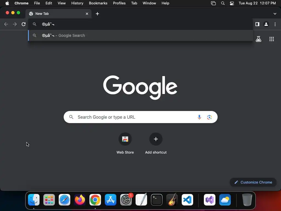Select the New Tab tab
The height and width of the screenshot is (211, 281).
point(58,14)
